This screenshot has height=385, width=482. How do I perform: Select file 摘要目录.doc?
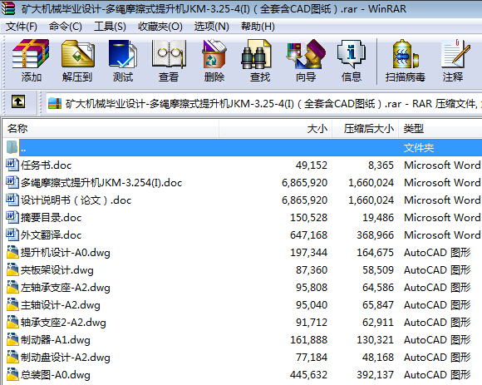(x=51, y=218)
